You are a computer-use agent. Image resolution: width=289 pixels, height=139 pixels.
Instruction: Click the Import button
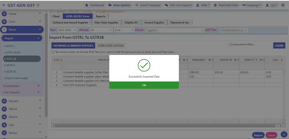click(x=258, y=135)
